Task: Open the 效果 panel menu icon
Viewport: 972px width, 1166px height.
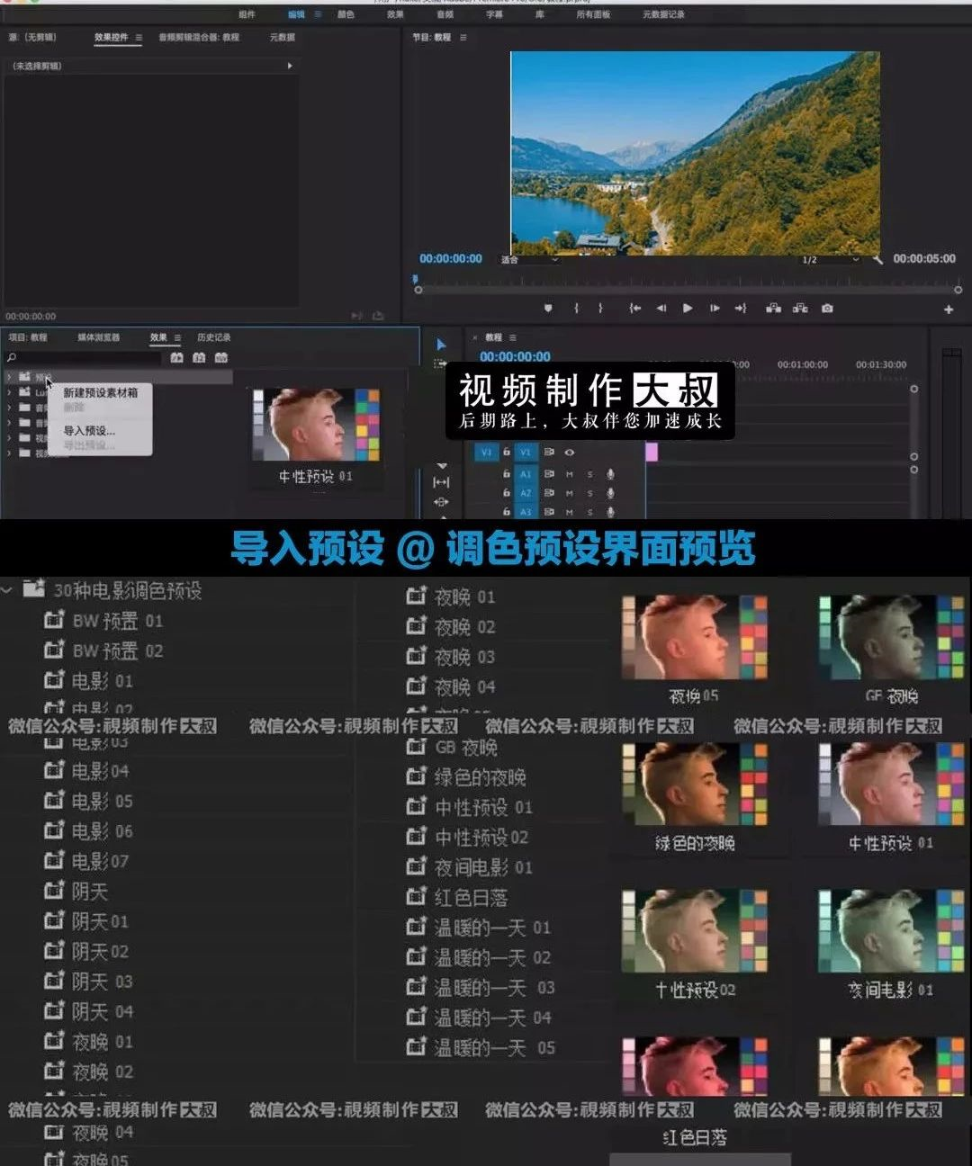Action: 177,337
